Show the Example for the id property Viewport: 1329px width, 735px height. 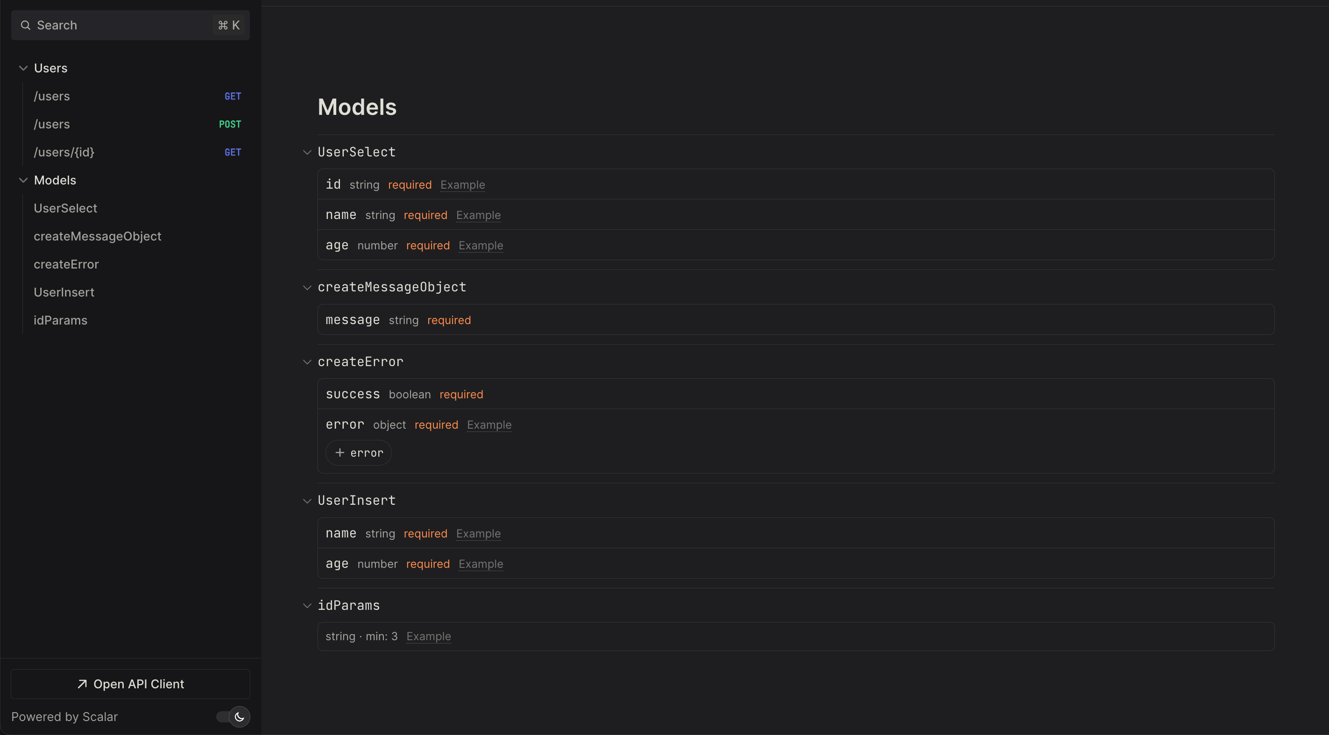pyautogui.click(x=462, y=184)
